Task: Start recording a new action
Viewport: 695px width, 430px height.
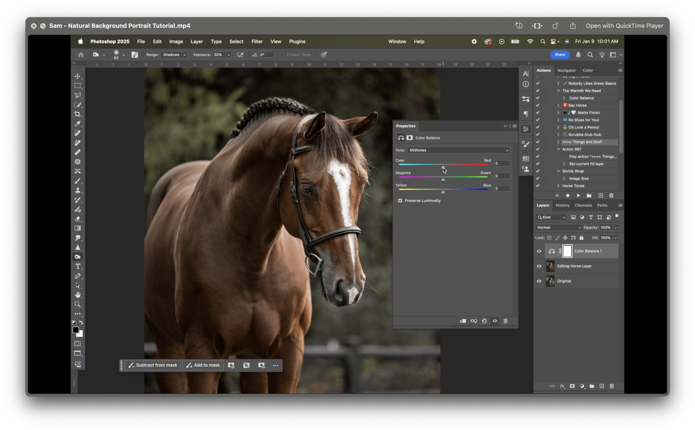Action: tap(568, 196)
